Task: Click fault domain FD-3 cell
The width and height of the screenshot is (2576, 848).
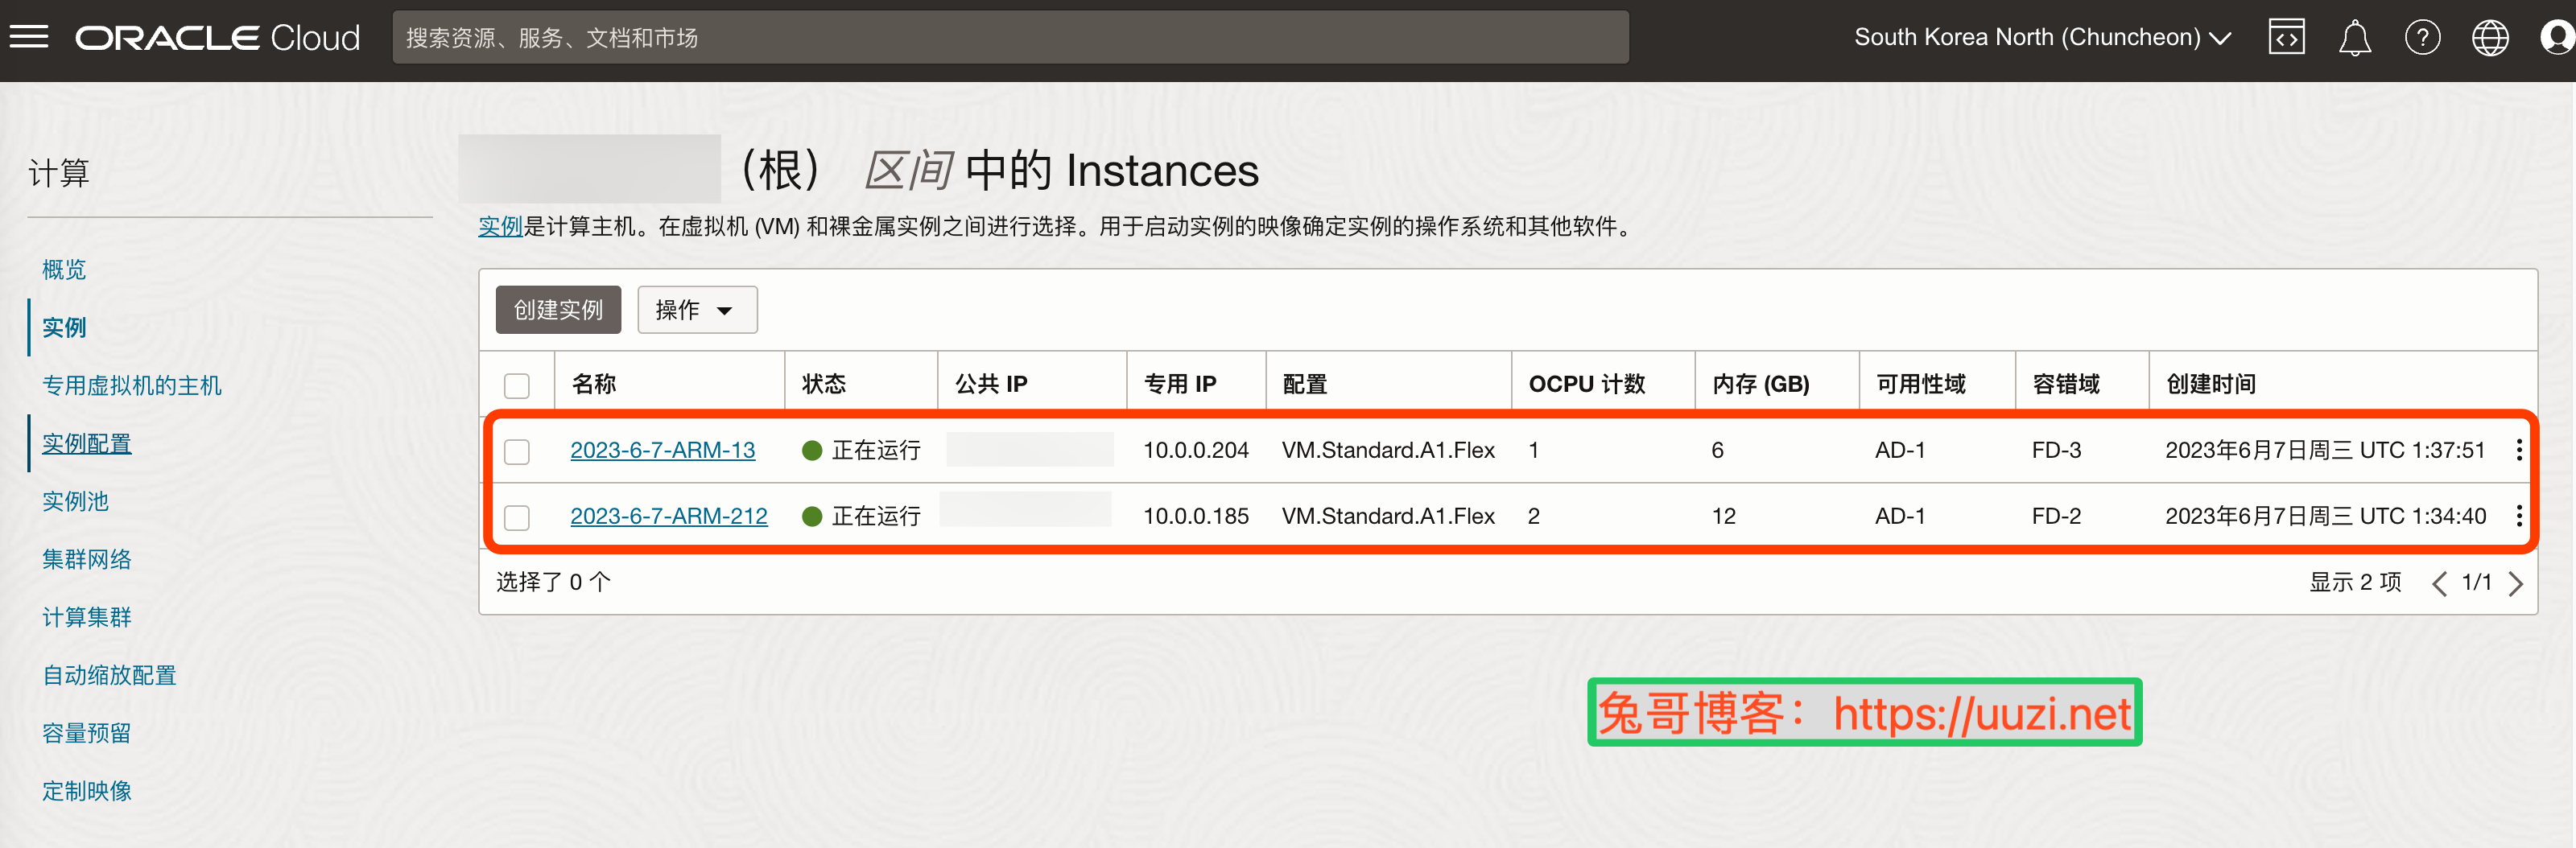Action: [2056, 450]
